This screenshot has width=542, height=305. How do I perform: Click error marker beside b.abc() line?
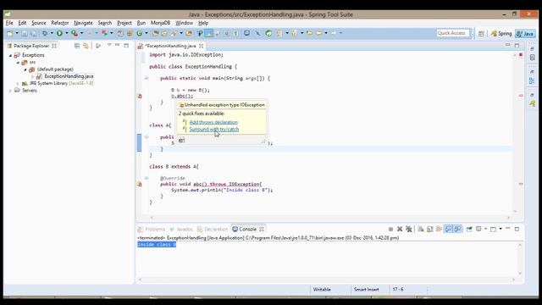pos(140,96)
